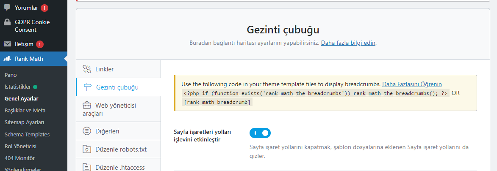Go to Başlıklar ve Meta settings
The image size is (497, 171).
25,111
